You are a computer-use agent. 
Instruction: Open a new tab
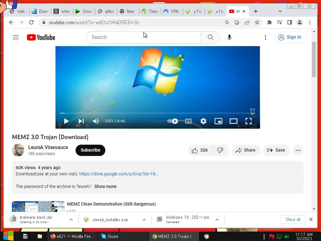[256, 11]
